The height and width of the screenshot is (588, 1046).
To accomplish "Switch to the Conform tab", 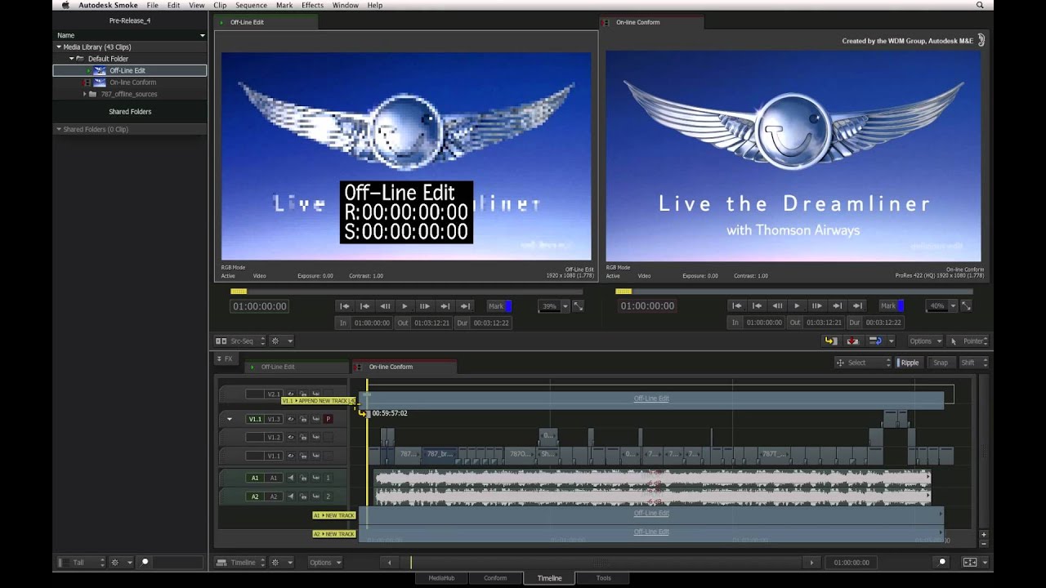I will [x=495, y=578].
